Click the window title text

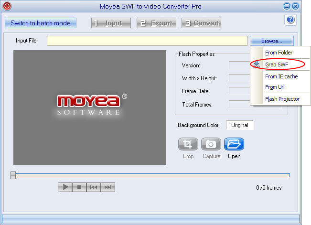tap(150, 6)
